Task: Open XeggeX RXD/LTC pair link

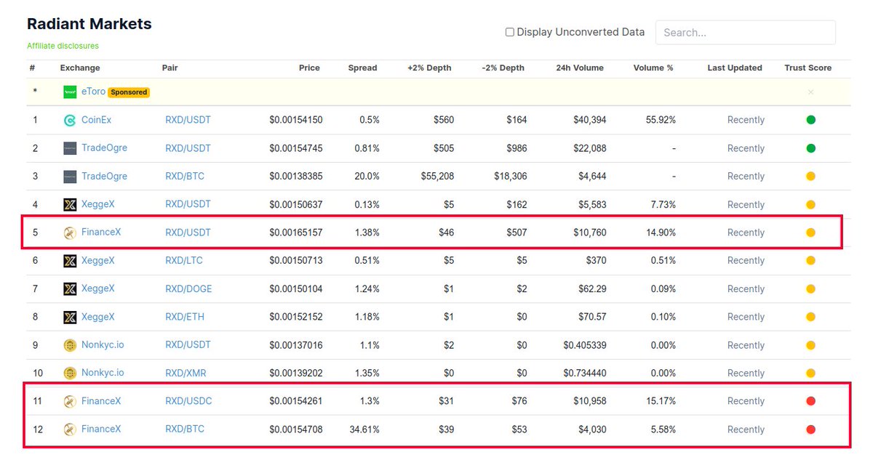Action: [x=183, y=261]
